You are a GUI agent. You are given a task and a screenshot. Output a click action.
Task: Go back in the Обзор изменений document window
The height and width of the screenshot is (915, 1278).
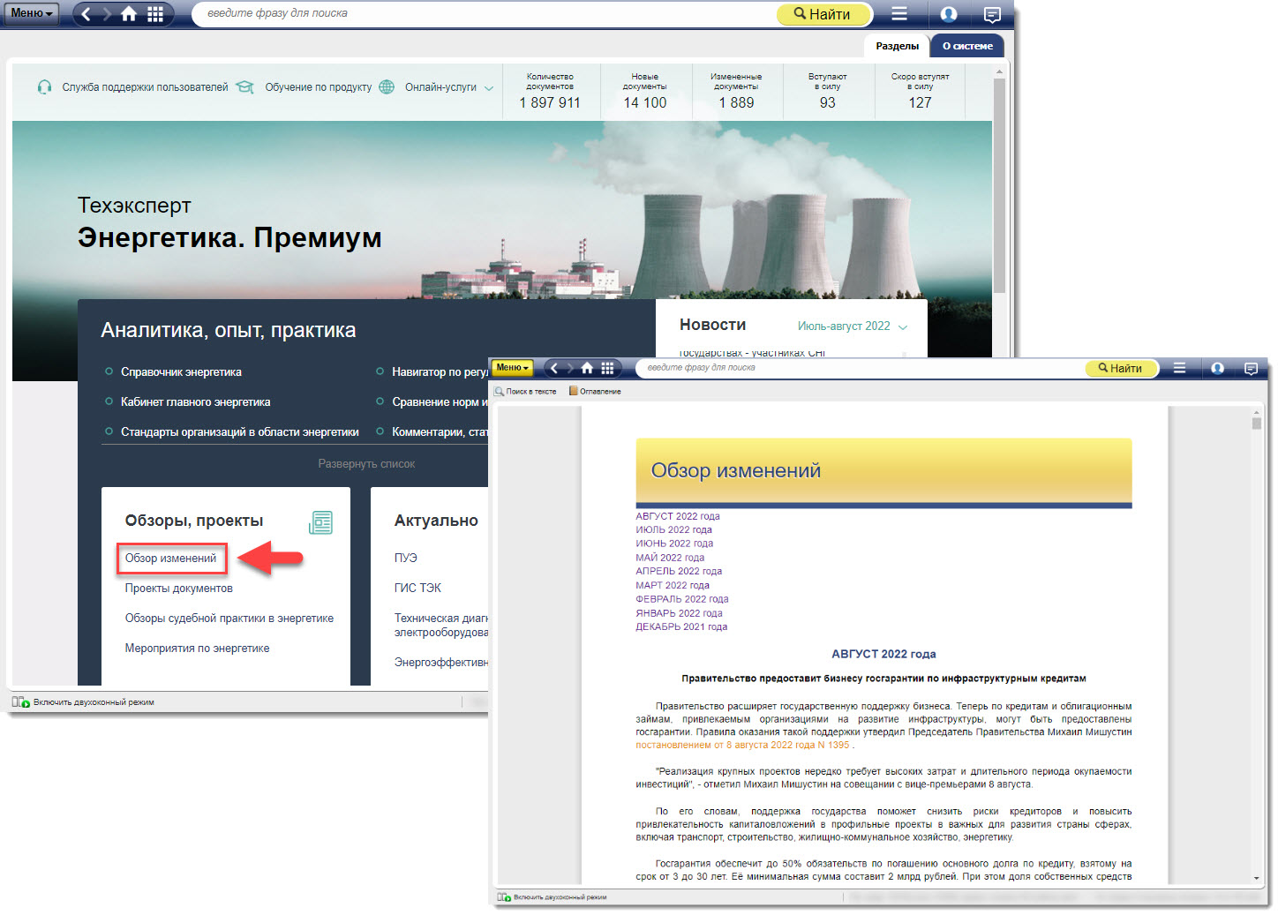[x=554, y=368]
